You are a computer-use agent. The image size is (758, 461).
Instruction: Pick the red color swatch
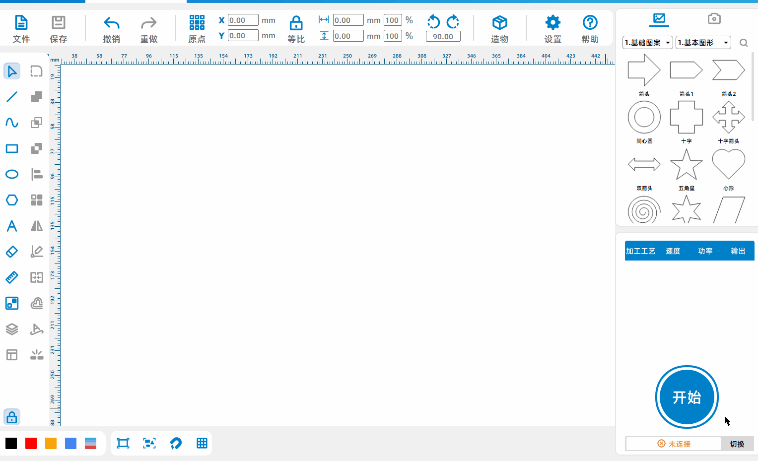point(31,443)
